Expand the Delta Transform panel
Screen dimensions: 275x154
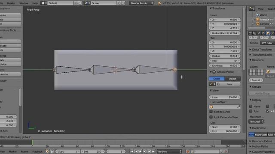pyautogui.click(x=251, y=50)
